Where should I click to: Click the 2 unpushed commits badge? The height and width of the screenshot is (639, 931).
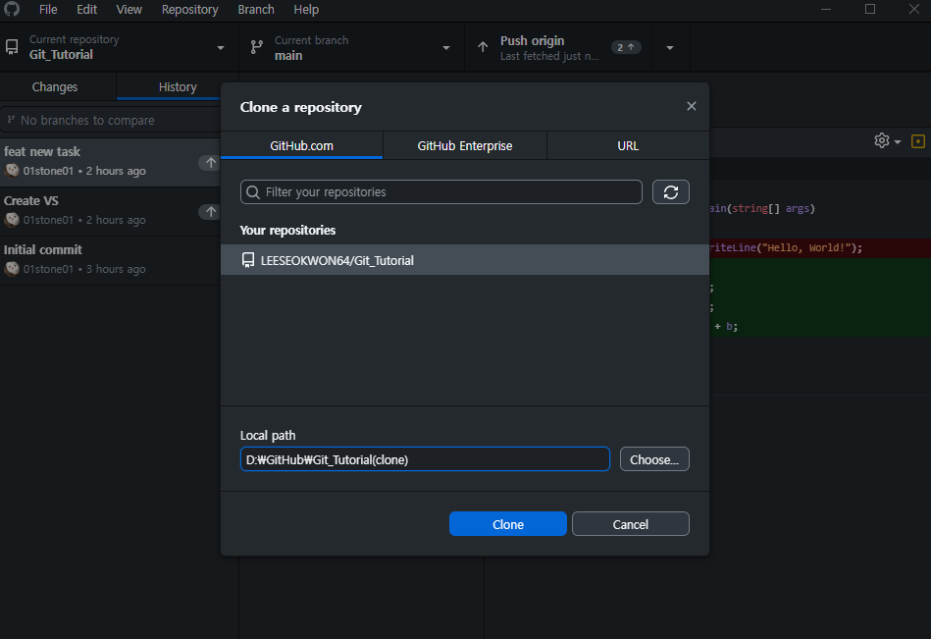click(x=626, y=47)
